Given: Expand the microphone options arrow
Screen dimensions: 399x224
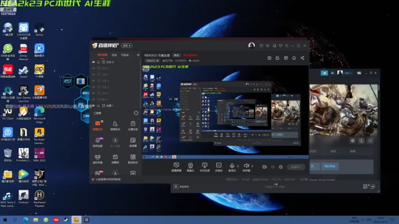Looking at the screenshot, I should tap(238, 166).
